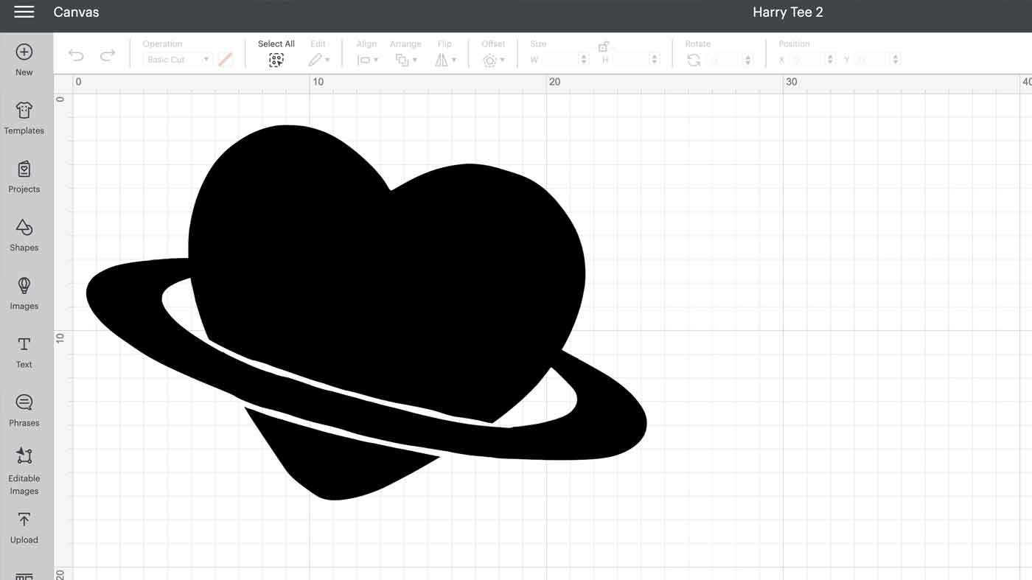Open the Operation Basic Cut dropdown
1032x580 pixels.
coord(178,60)
